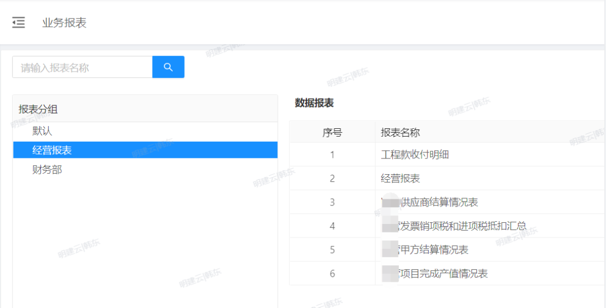Collapse the sidebar menu icon
The width and height of the screenshot is (606, 308).
point(18,23)
